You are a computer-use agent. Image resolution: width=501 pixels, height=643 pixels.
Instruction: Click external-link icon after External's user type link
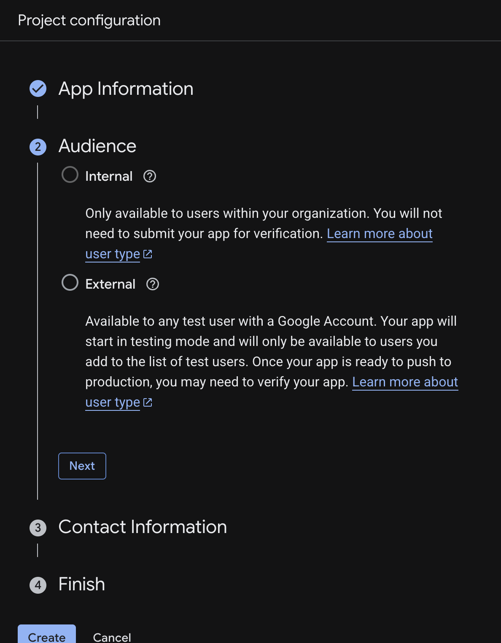click(x=148, y=402)
